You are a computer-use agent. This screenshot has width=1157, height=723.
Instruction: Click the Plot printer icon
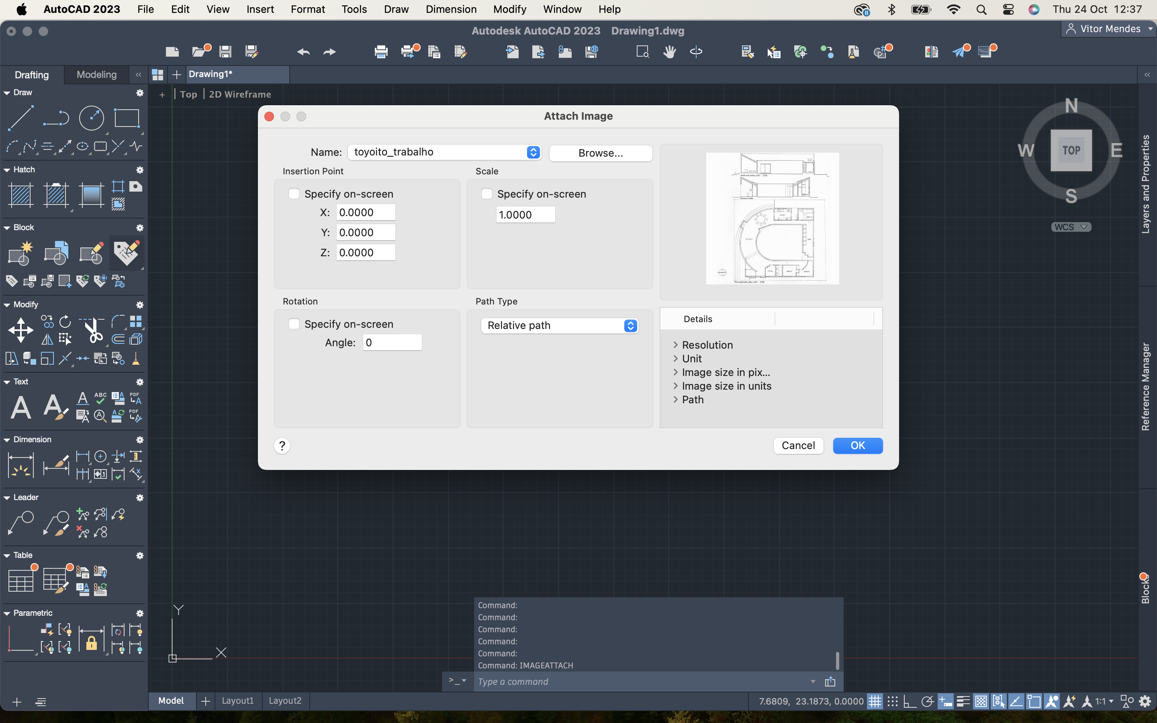coord(381,52)
